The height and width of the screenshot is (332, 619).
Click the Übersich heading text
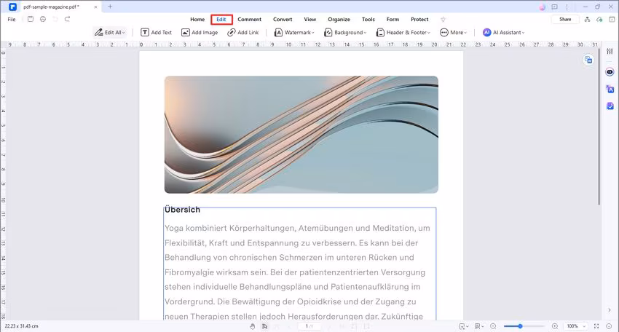pos(182,210)
